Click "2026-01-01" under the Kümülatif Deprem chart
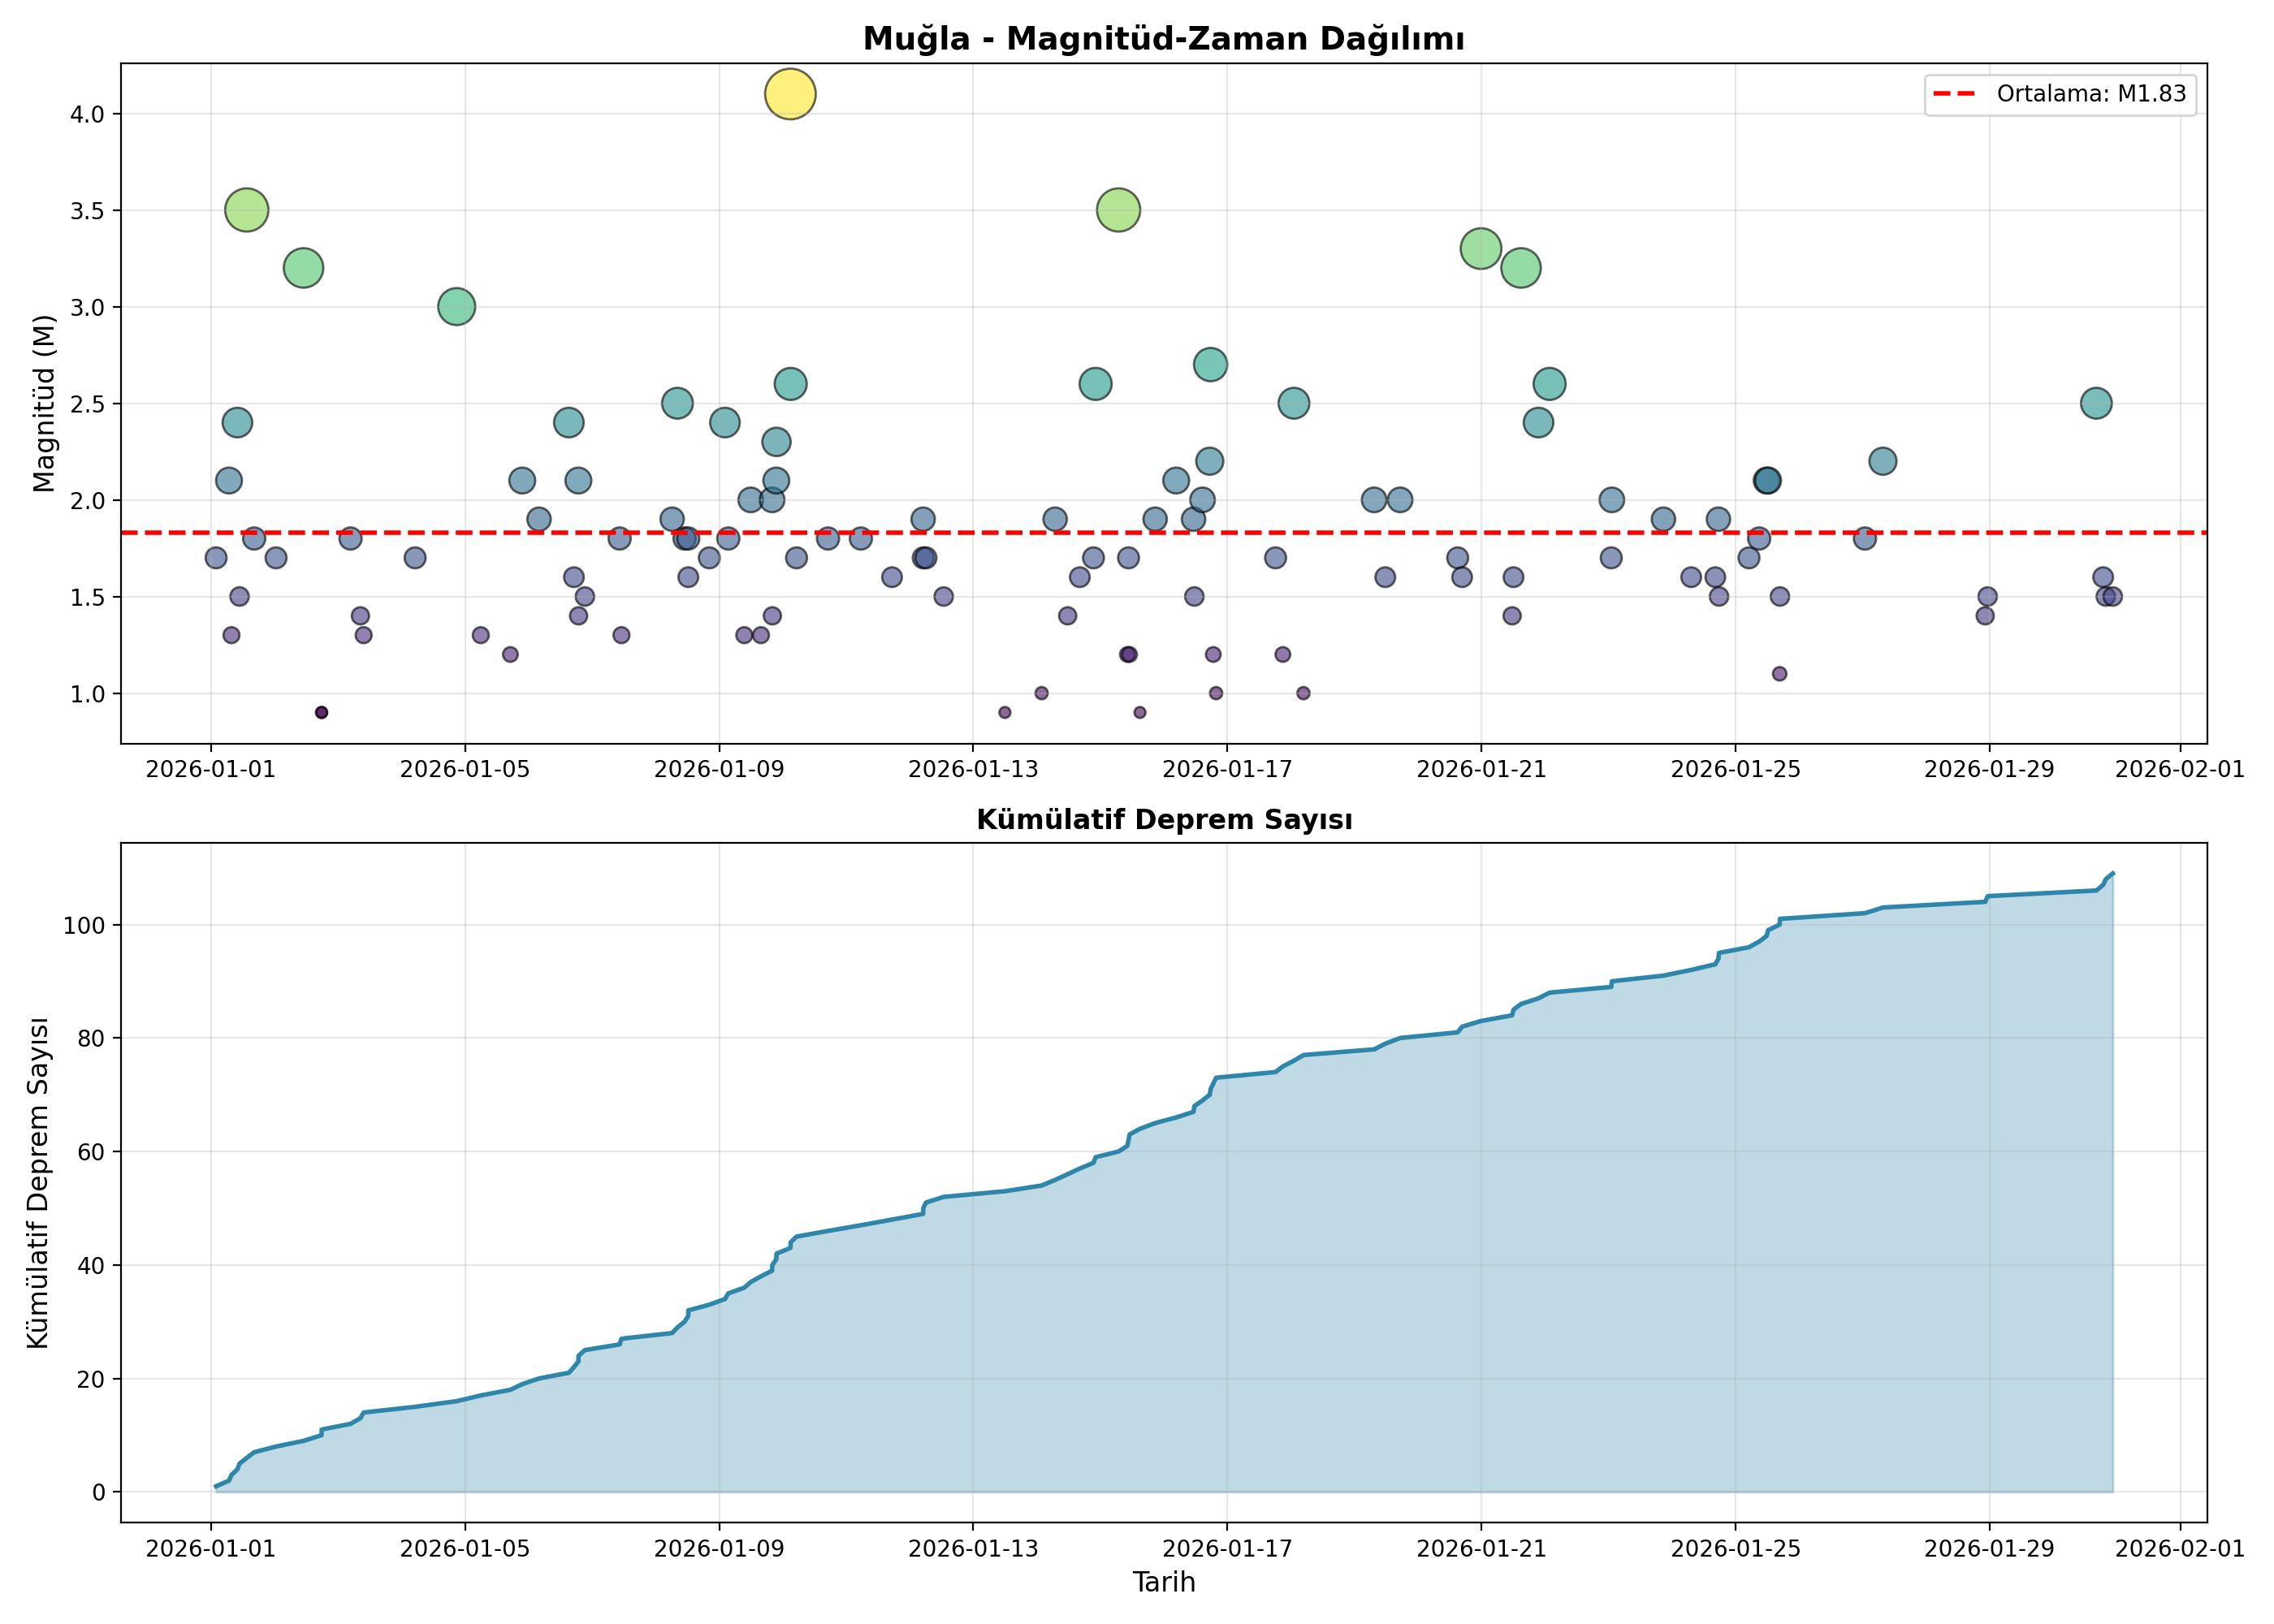Screen dimensions: 2274x1624 [x=211, y=1549]
